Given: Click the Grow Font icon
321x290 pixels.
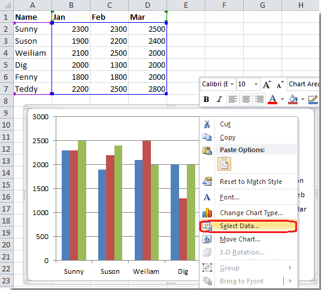Looking at the screenshot, I should coord(267,84).
